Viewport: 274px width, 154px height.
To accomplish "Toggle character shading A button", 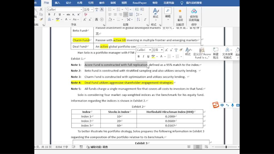I will (96, 20).
